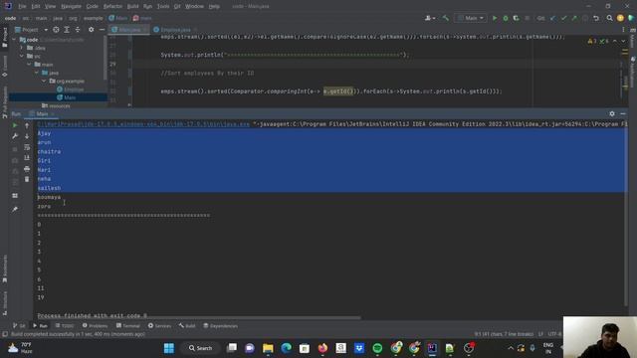The width and height of the screenshot is (637, 358).
Task: Select opened file target icon in Project panel
Action: click(56, 30)
